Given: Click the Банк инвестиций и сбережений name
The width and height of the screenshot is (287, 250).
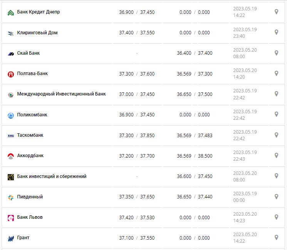Looking at the screenshot, I should pyautogui.click(x=52, y=176).
